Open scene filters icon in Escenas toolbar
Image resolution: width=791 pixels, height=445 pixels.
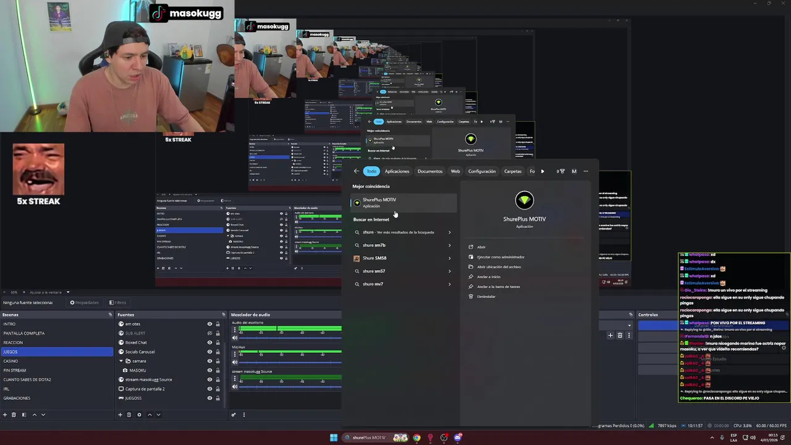24,415
